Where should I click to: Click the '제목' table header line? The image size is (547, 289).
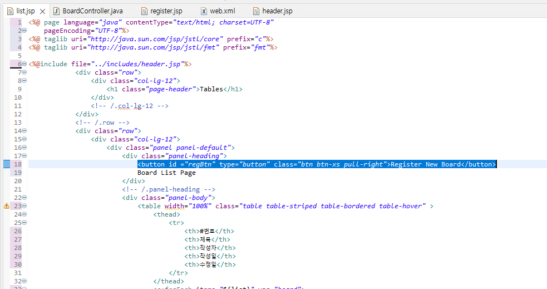207,239
